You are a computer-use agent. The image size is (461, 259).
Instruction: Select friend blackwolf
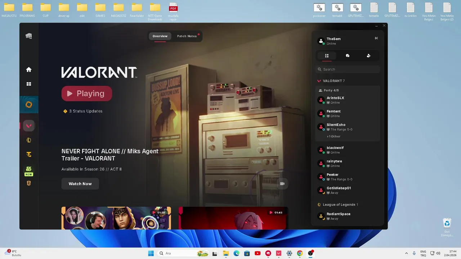(x=348, y=150)
